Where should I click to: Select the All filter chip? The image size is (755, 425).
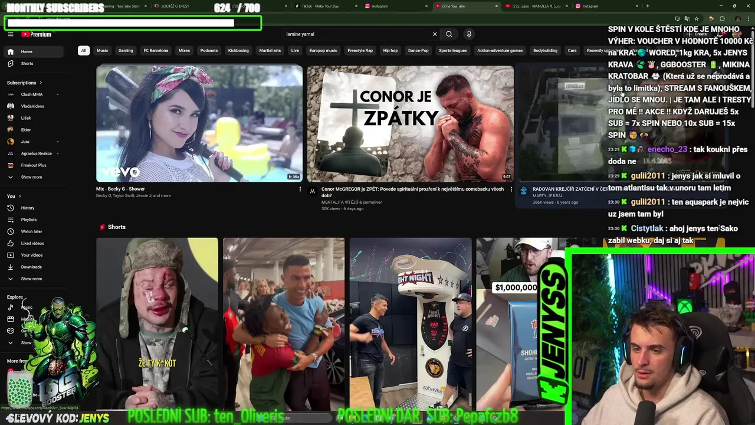(x=84, y=51)
